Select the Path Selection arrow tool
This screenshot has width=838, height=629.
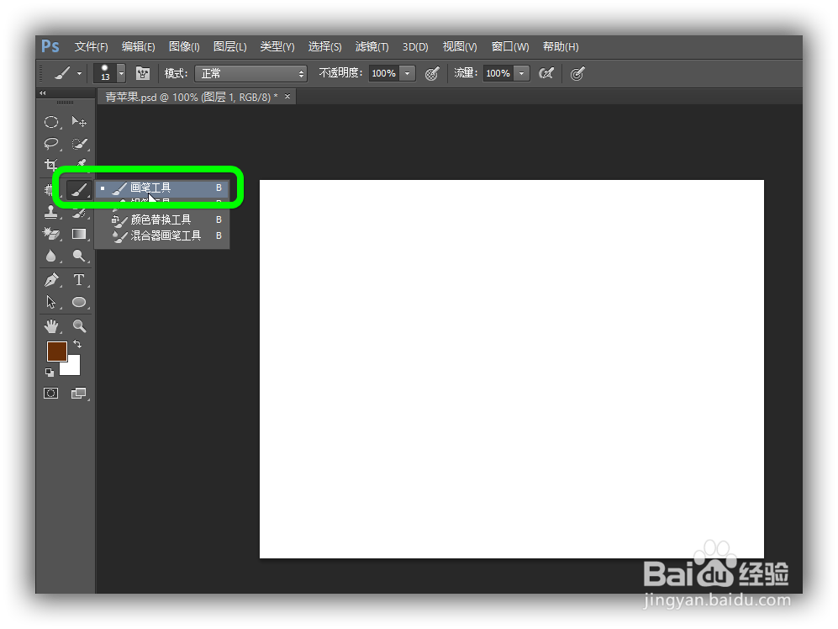click(50, 302)
